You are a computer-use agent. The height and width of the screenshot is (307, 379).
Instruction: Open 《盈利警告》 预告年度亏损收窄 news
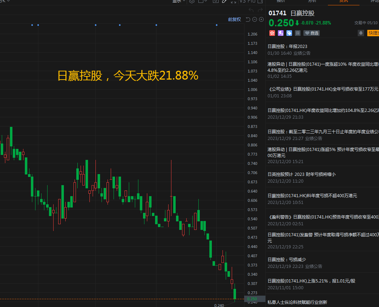click(323, 220)
